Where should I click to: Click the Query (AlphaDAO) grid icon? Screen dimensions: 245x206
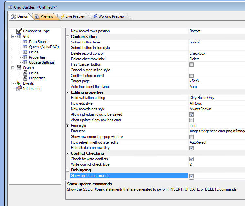pos(25,47)
